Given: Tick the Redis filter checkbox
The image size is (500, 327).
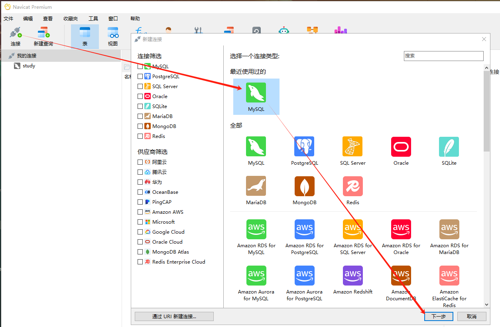Looking at the screenshot, I should [140, 136].
